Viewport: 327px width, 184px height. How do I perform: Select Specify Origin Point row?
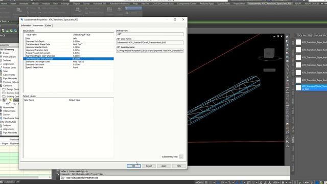point(68,67)
